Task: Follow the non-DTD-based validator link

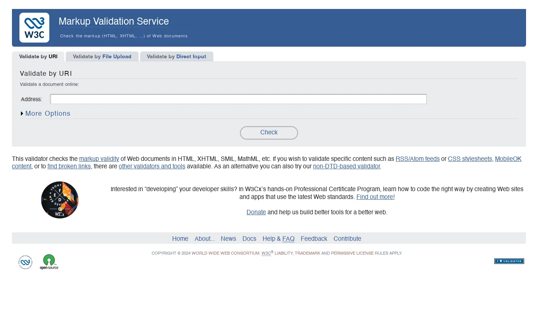Action: point(346,166)
